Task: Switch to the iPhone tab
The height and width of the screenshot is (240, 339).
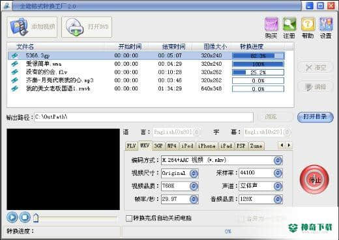Action: pos(207,146)
